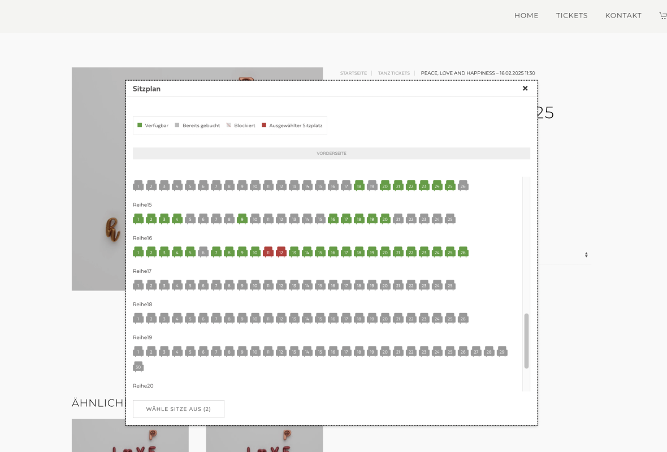The image size is (667, 452).
Task: Select available seat 1 in Reihe16
Action: click(x=138, y=252)
